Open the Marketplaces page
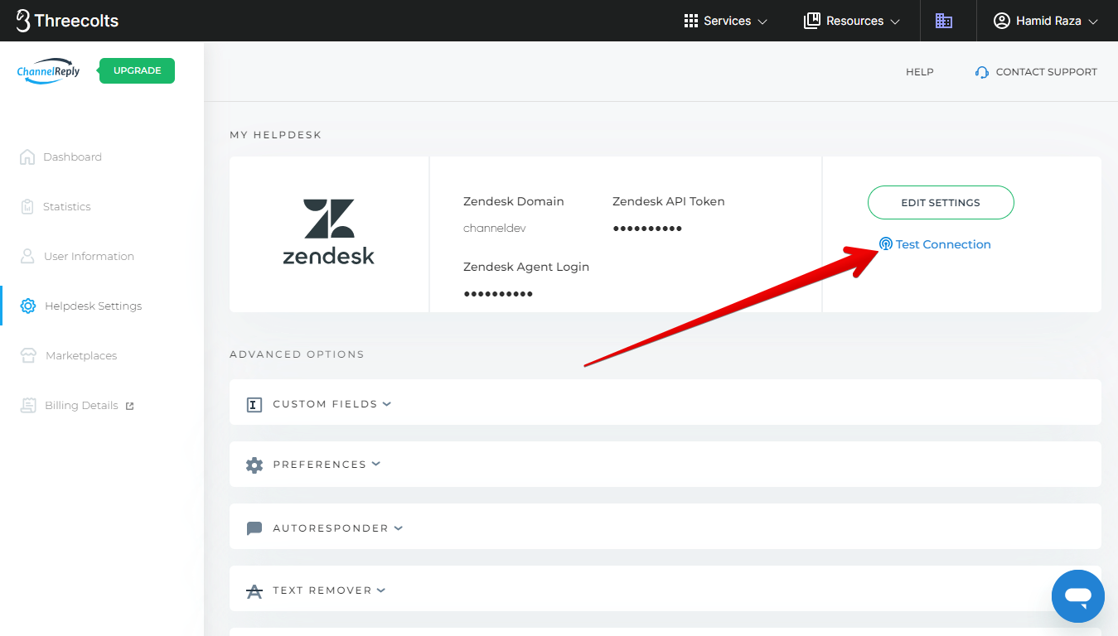This screenshot has width=1118, height=636. pos(81,355)
